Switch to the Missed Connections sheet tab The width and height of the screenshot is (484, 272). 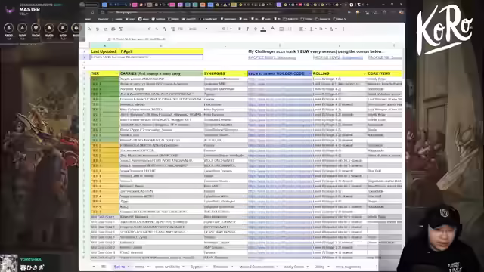coord(256,267)
